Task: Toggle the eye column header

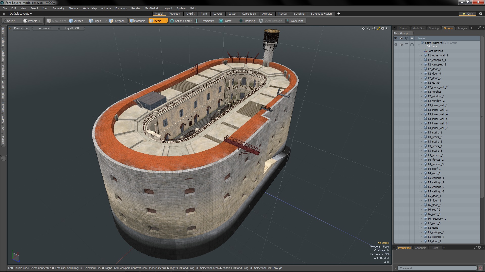Action: pos(396,38)
